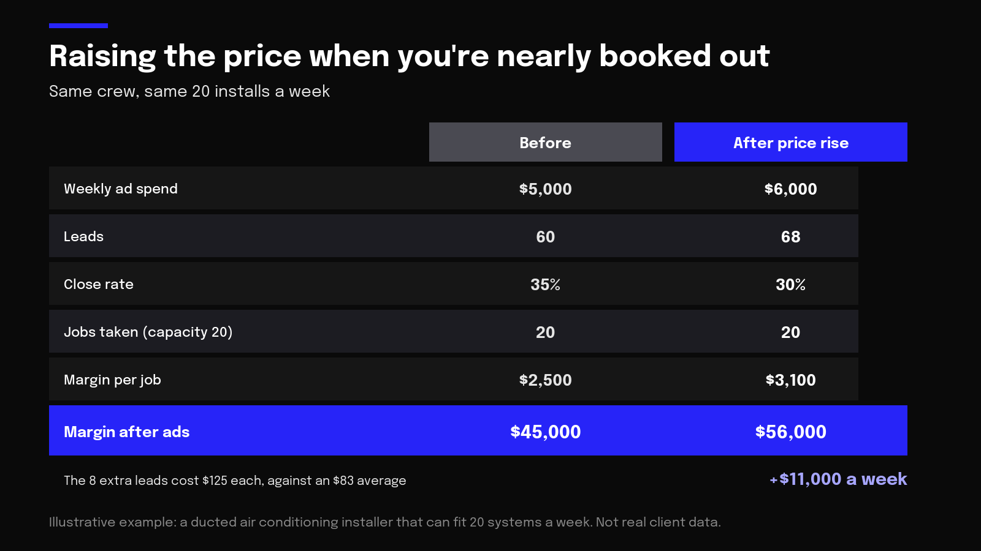The image size is (981, 551).
Task: Click the 'Before' column header
Action: pos(545,142)
